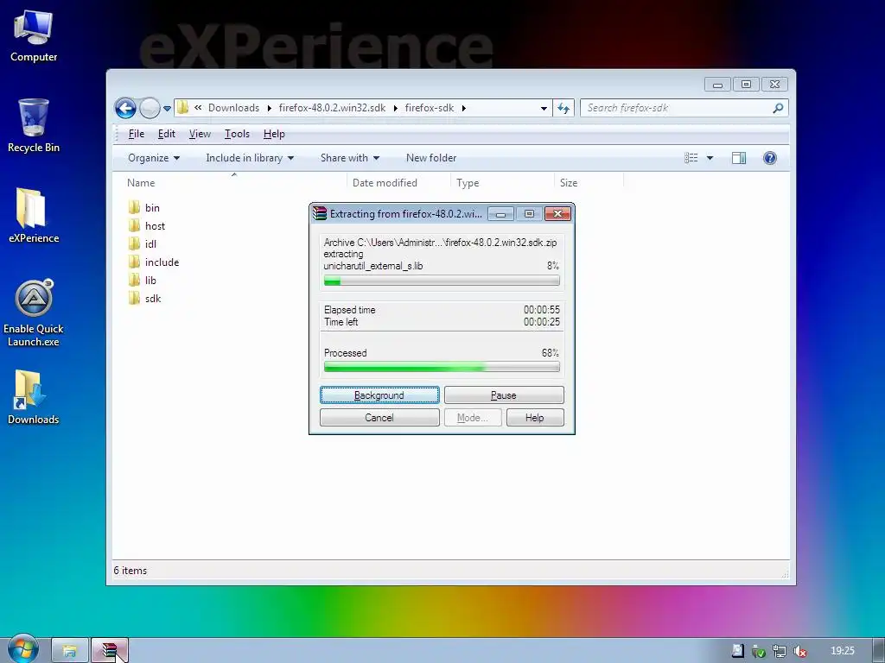Click the address bar refresh icon
The height and width of the screenshot is (663, 885).
563,108
